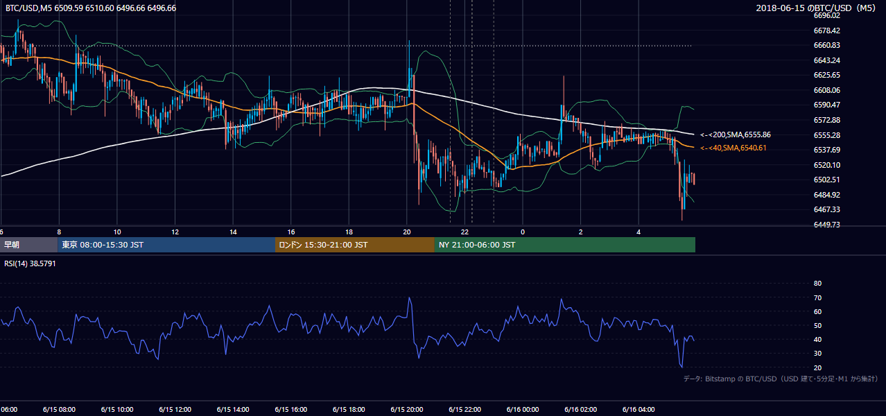Click price axis value 6608.06
886x416 pixels.
pos(827,90)
